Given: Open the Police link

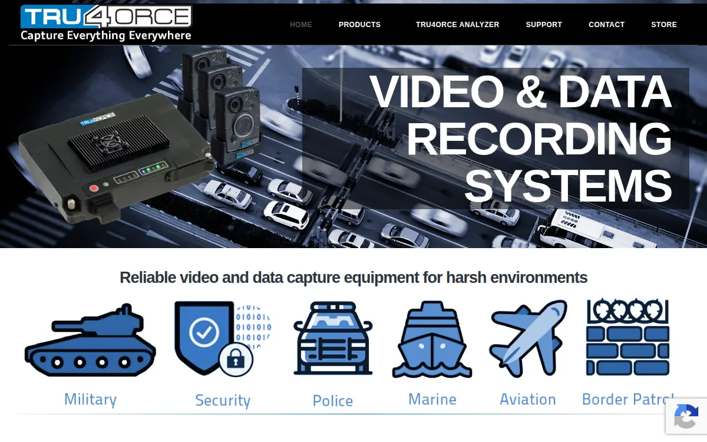Looking at the screenshot, I should click(x=333, y=401).
